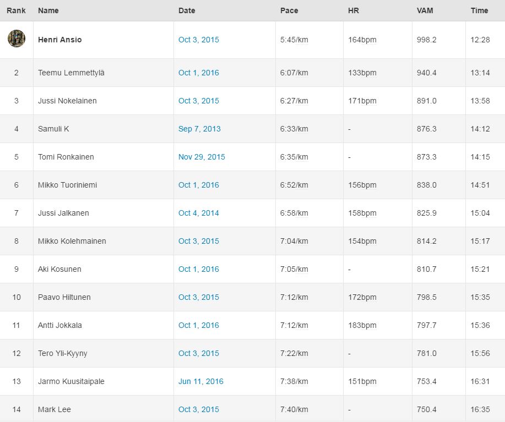The width and height of the screenshot is (505, 422).
Task: Open Teemu Lemmettylä's Oct 1, 2016 activity
Action: pyautogui.click(x=198, y=73)
